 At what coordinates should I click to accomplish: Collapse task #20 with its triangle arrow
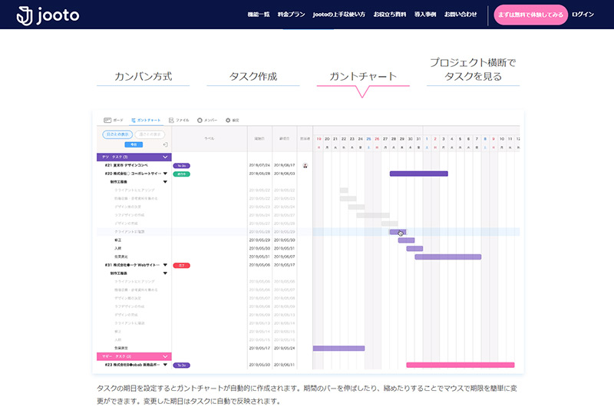(x=165, y=174)
